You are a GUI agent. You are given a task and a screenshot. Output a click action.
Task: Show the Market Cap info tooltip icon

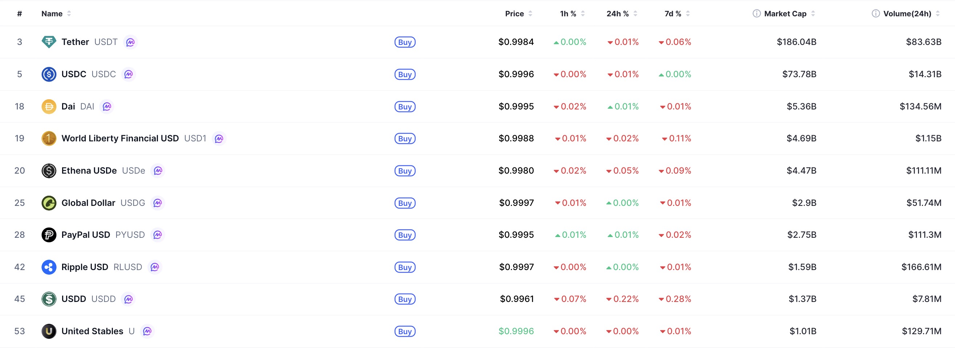756,14
